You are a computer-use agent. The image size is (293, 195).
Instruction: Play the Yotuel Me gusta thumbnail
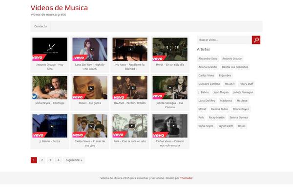(90, 88)
